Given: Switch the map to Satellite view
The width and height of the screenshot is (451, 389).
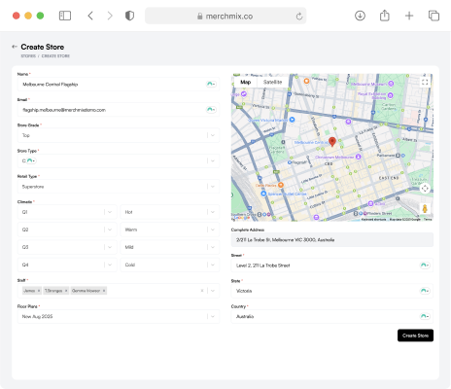Looking at the screenshot, I should (x=272, y=82).
